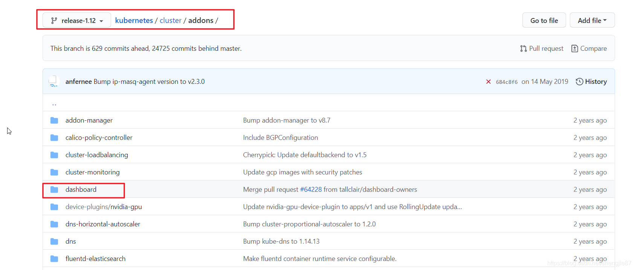Open commit Bump kube-dns to 1.14.13
The height and width of the screenshot is (270, 635).
click(x=281, y=241)
